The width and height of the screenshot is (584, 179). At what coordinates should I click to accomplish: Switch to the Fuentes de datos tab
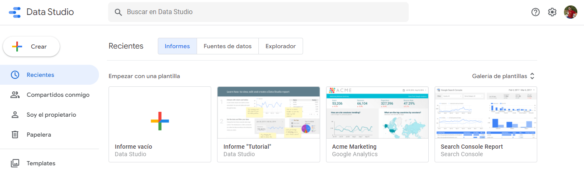pos(228,46)
